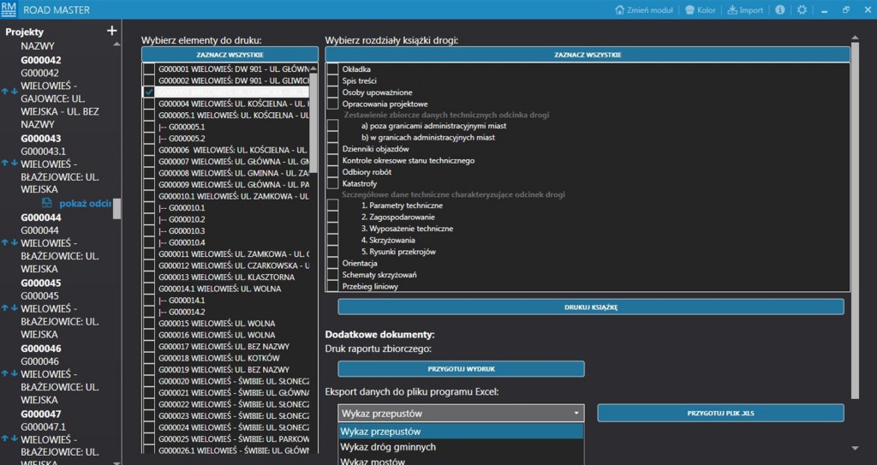The height and width of the screenshot is (465, 877).
Task: Open the Wykaz przepustów Excel export combo box
Action: click(x=461, y=414)
